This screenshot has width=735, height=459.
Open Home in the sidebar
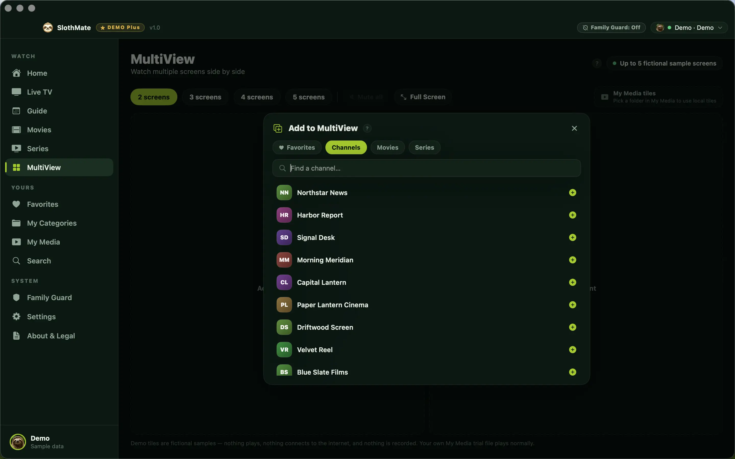pyautogui.click(x=59, y=73)
